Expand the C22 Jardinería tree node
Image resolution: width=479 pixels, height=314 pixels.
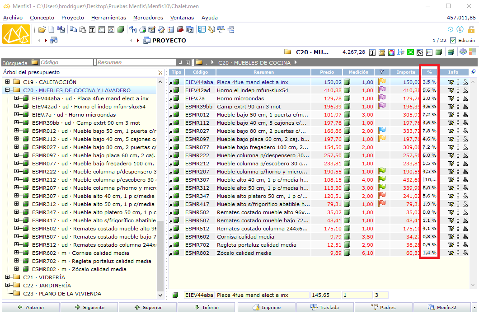pyautogui.click(x=8, y=285)
